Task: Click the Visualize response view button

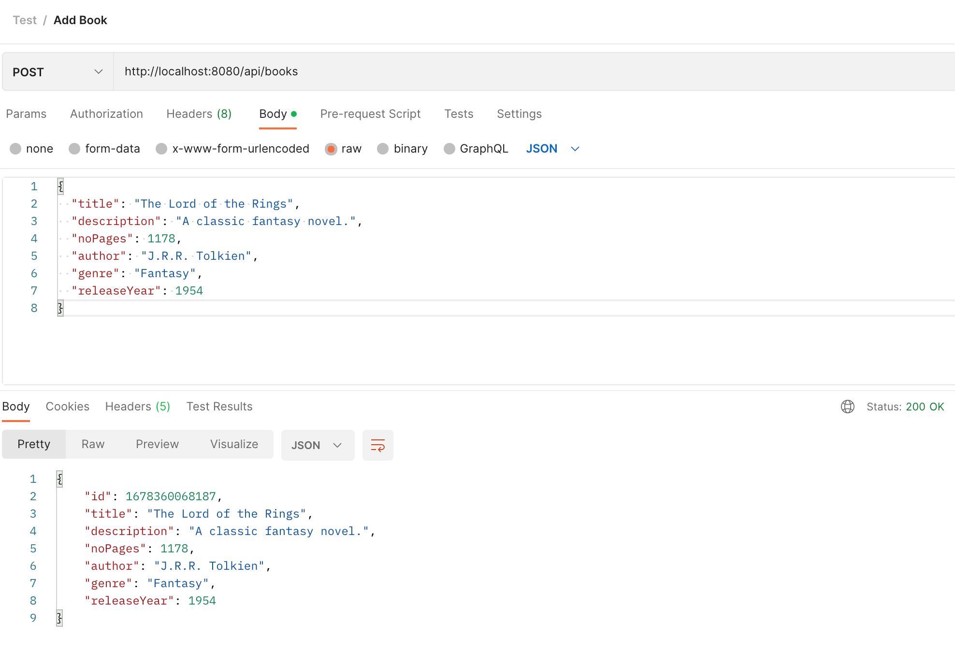Action: [234, 444]
